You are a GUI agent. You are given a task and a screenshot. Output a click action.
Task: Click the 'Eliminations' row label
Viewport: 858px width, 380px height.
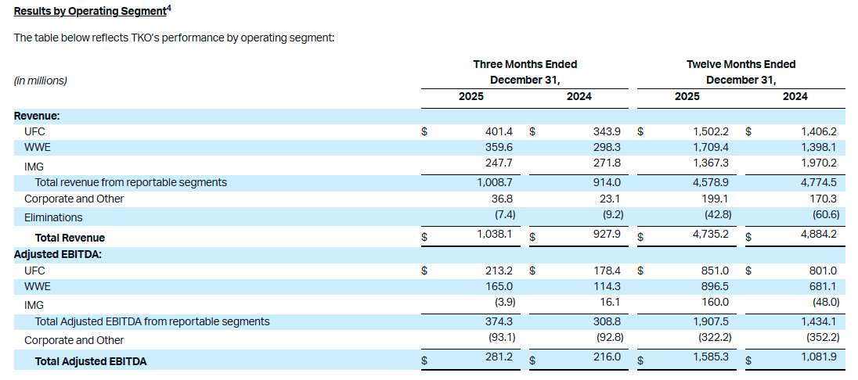[53, 217]
